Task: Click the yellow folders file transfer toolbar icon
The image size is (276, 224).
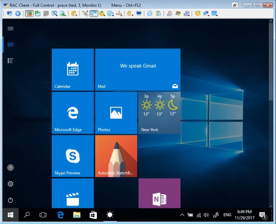Action: 197,14
